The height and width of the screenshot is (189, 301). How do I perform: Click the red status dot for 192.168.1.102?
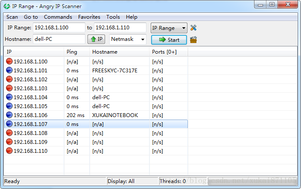pyautogui.click(x=9, y=79)
